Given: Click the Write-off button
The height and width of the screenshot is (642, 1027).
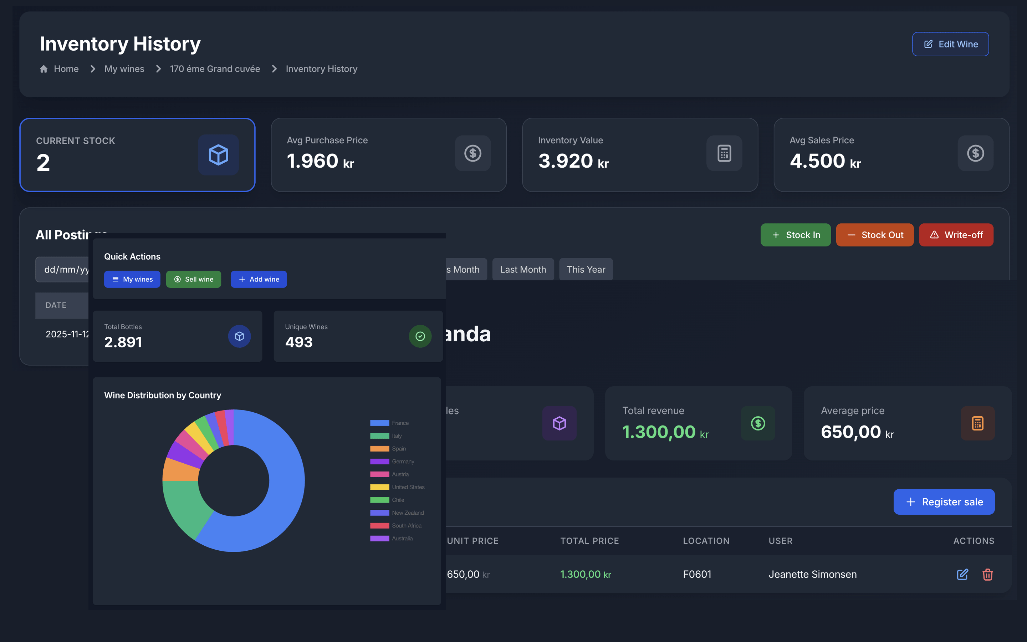Looking at the screenshot, I should [x=956, y=234].
